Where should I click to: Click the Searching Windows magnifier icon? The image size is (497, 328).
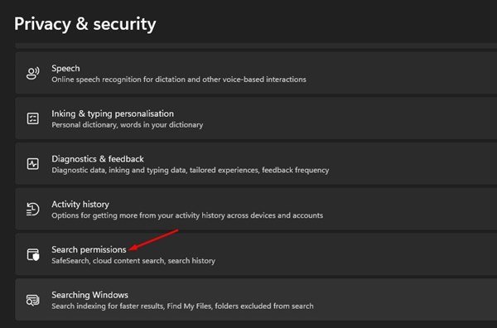(x=33, y=300)
